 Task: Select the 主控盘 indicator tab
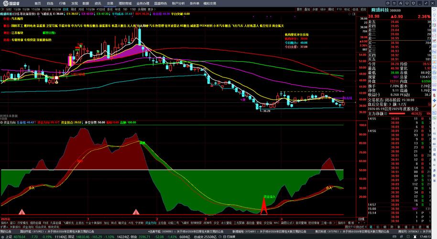coord(162,223)
